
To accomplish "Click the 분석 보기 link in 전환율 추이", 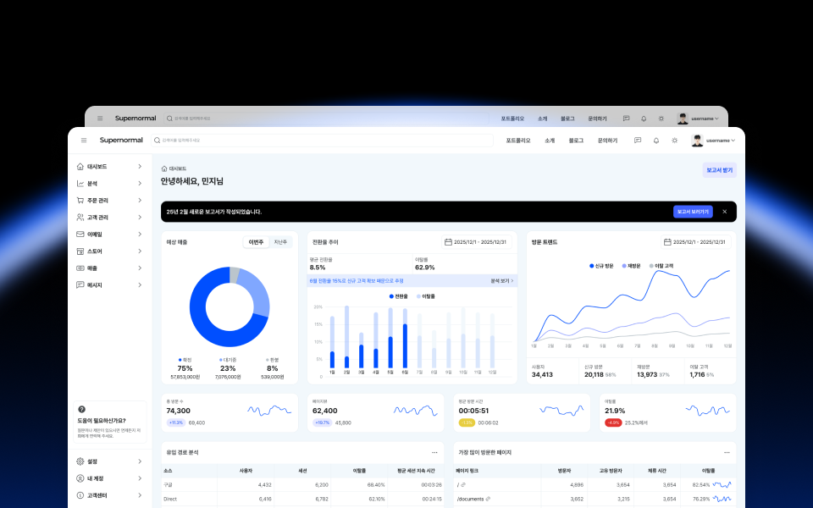I will point(500,280).
